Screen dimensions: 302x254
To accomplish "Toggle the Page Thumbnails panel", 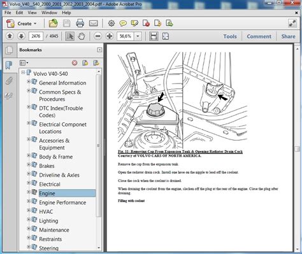I will 9,50.
